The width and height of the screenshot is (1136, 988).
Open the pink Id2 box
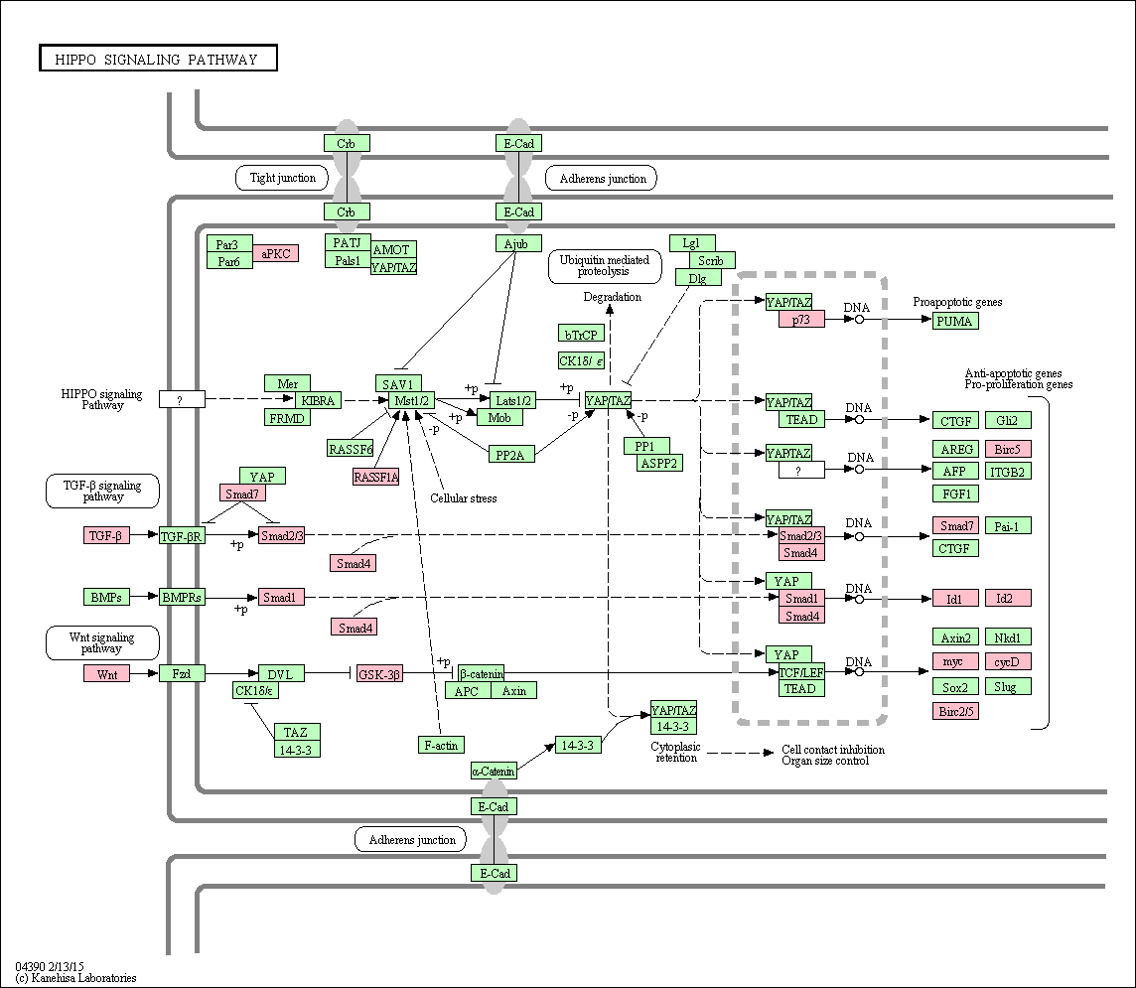tap(1008, 598)
